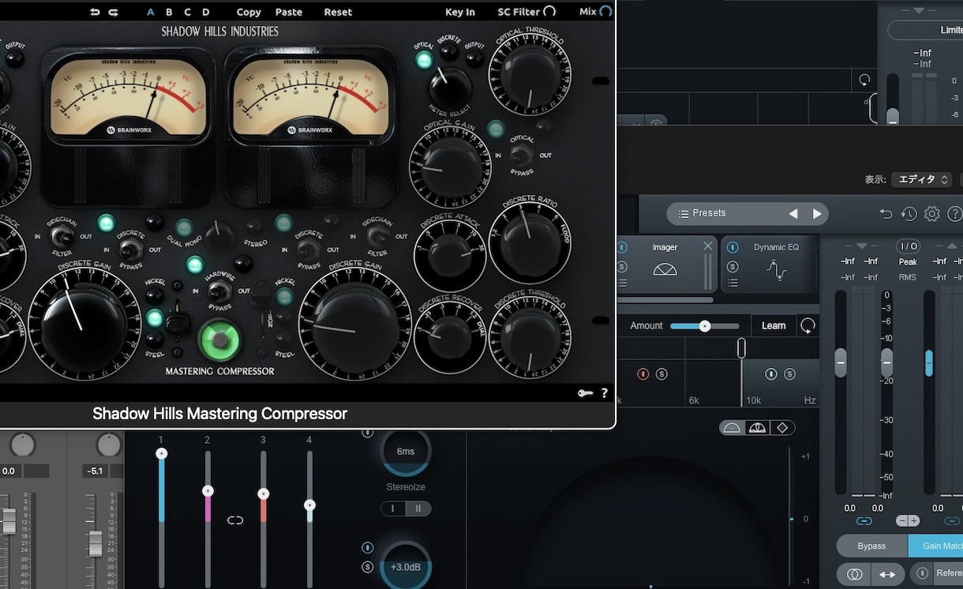Image resolution: width=963 pixels, height=589 pixels.
Task: Select settings slot C
Action: tap(187, 12)
